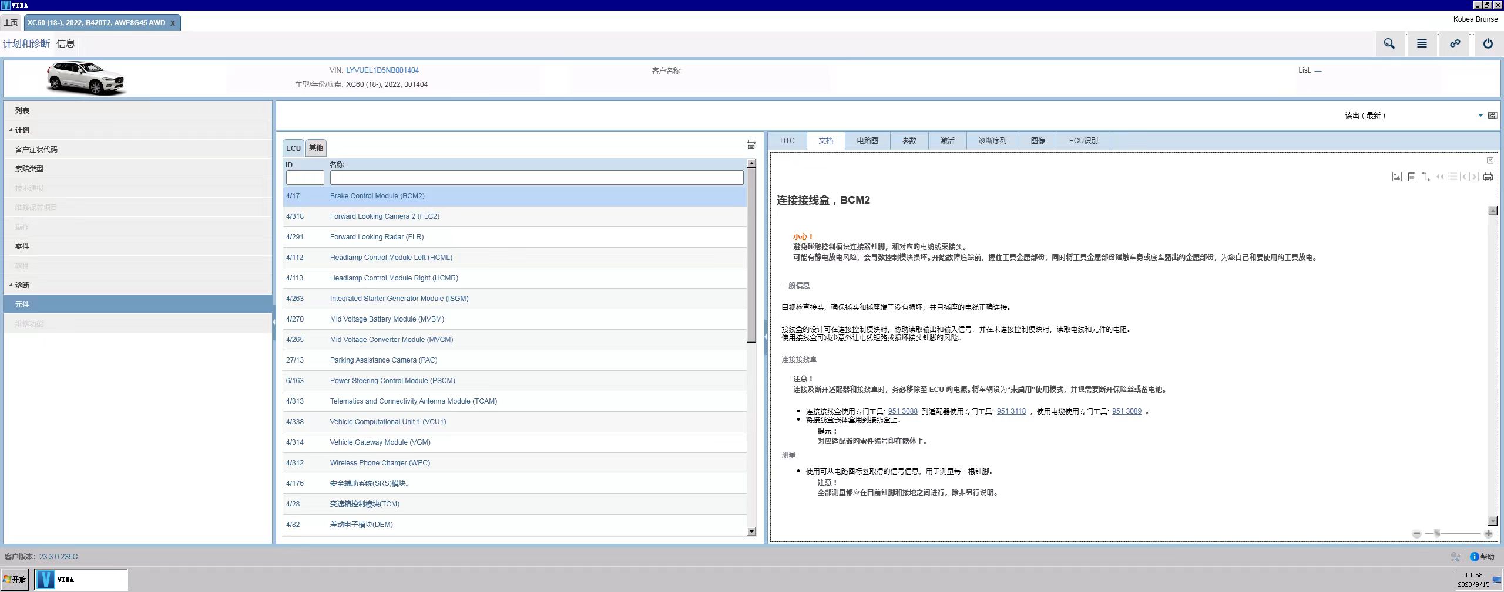1504x592 pixels.
Task: Click the image view icon in document toolbar
Action: 1396,177
